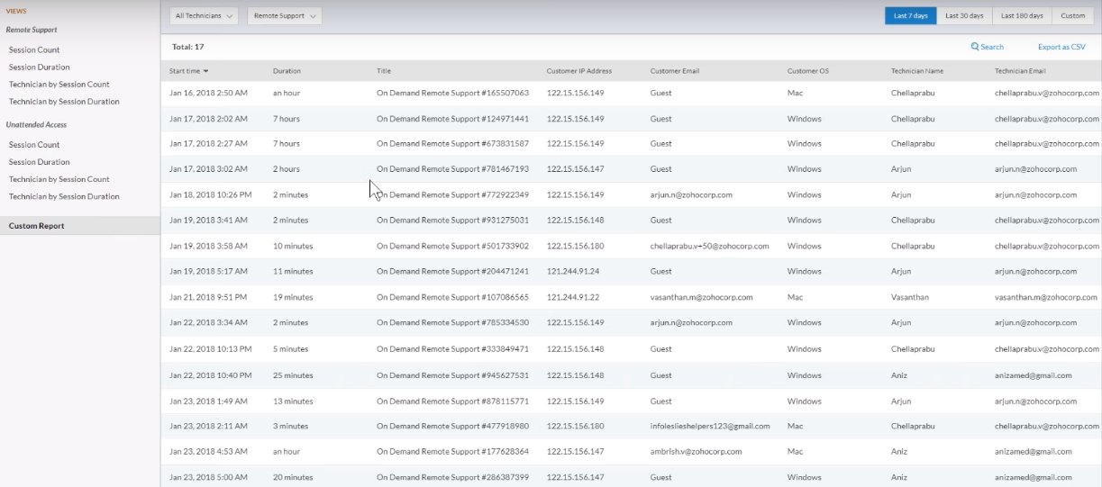The width and height of the screenshot is (1102, 487).
Task: Click the Customer OS column header
Action: tap(808, 71)
